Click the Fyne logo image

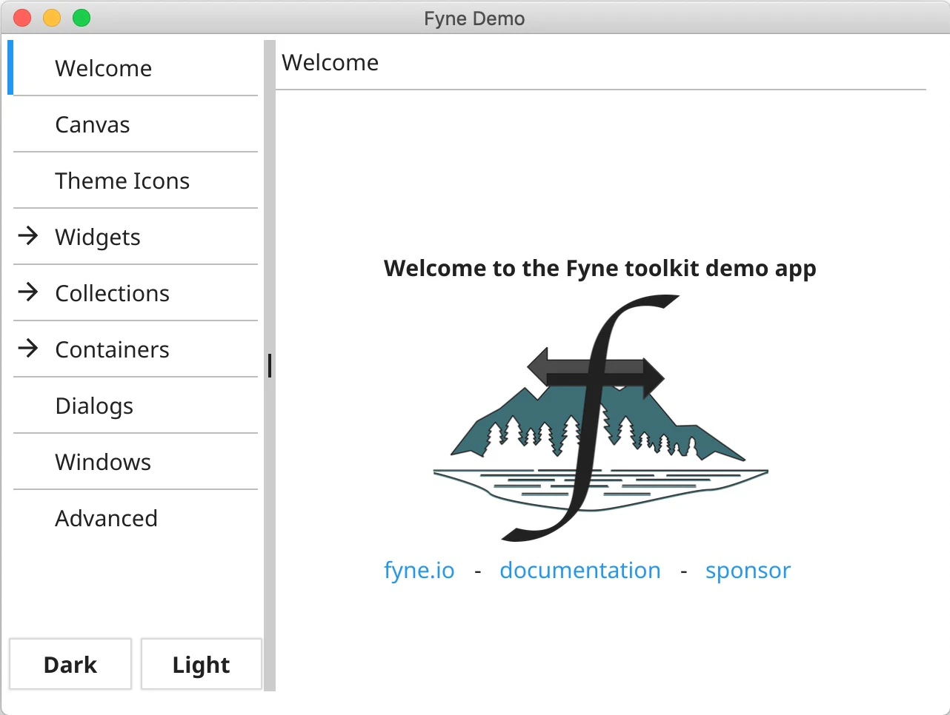coord(601,418)
